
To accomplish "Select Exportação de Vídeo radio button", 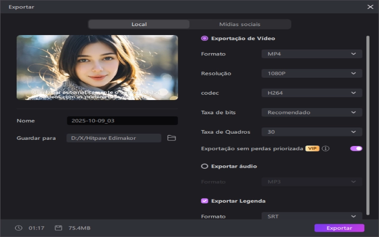I will 205,38.
